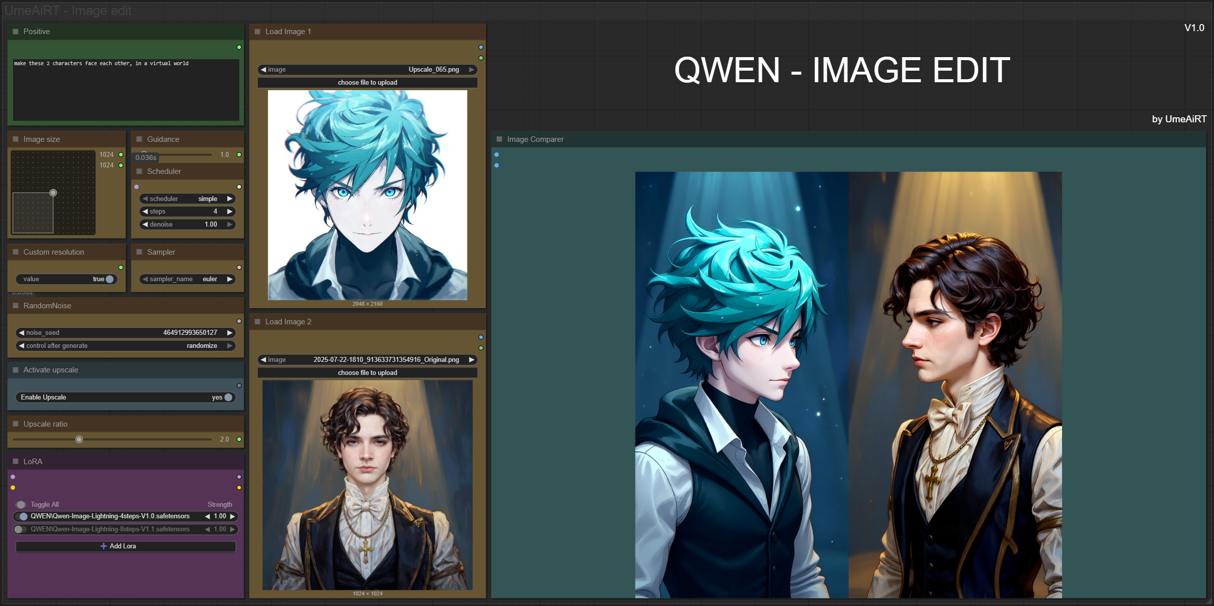
Task: Collapse the Sampler node header dot
Action: click(x=139, y=252)
